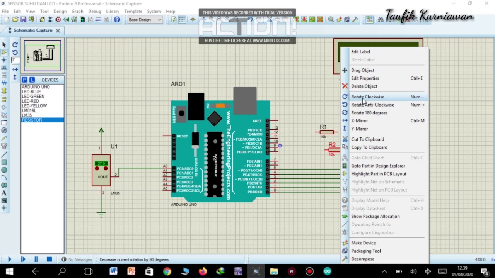This screenshot has height=278, width=495.
Task: Activate Component Mode in left toolbar
Action: [4, 52]
